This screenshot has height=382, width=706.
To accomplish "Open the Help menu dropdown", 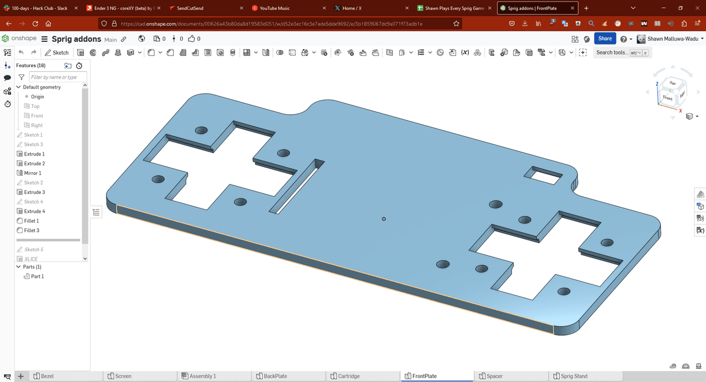I will tap(625, 39).
